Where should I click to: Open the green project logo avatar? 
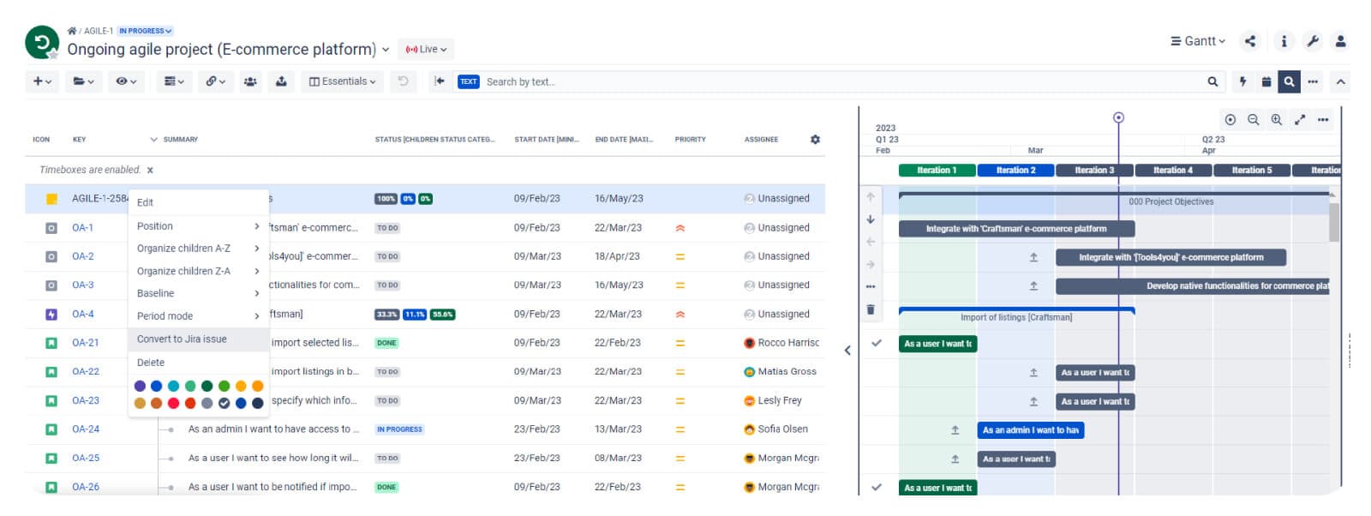click(42, 42)
